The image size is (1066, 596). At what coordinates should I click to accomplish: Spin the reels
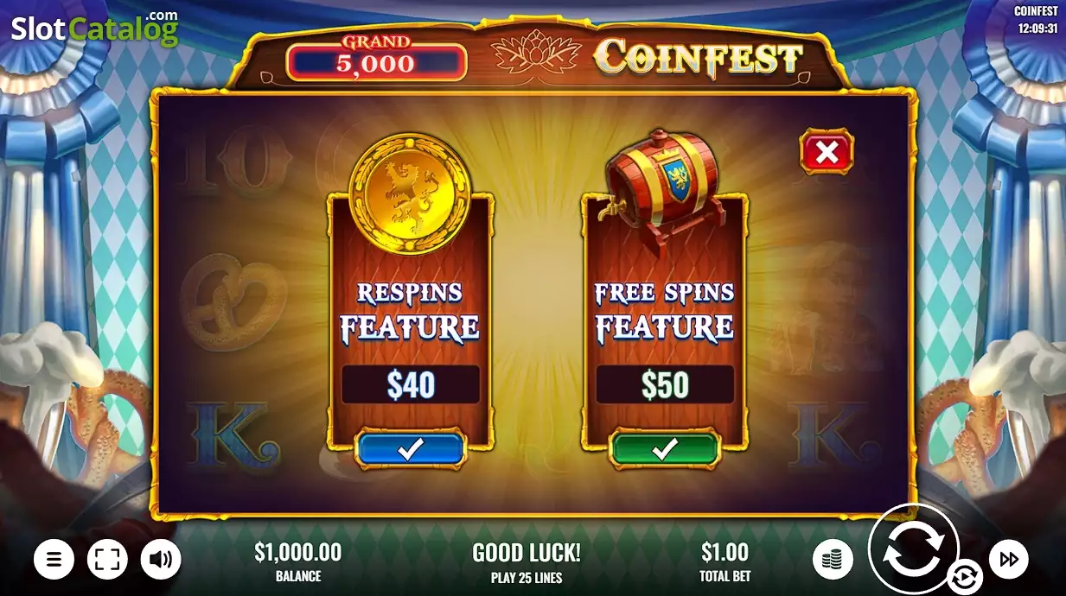pos(914,548)
